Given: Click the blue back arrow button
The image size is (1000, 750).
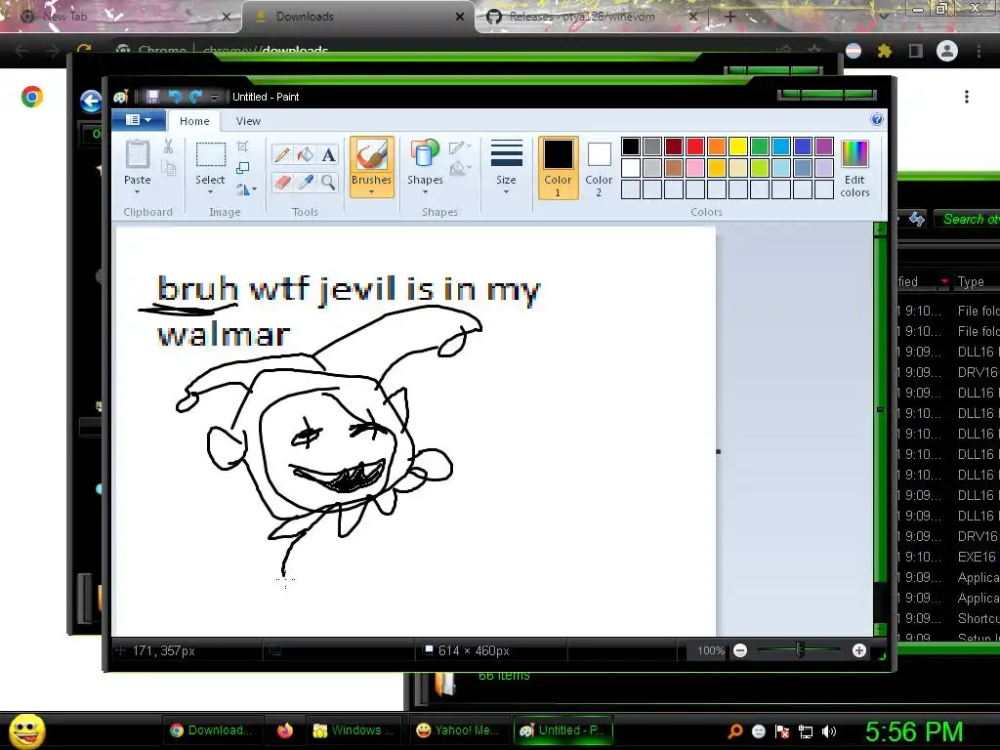Looking at the screenshot, I should click(91, 101).
